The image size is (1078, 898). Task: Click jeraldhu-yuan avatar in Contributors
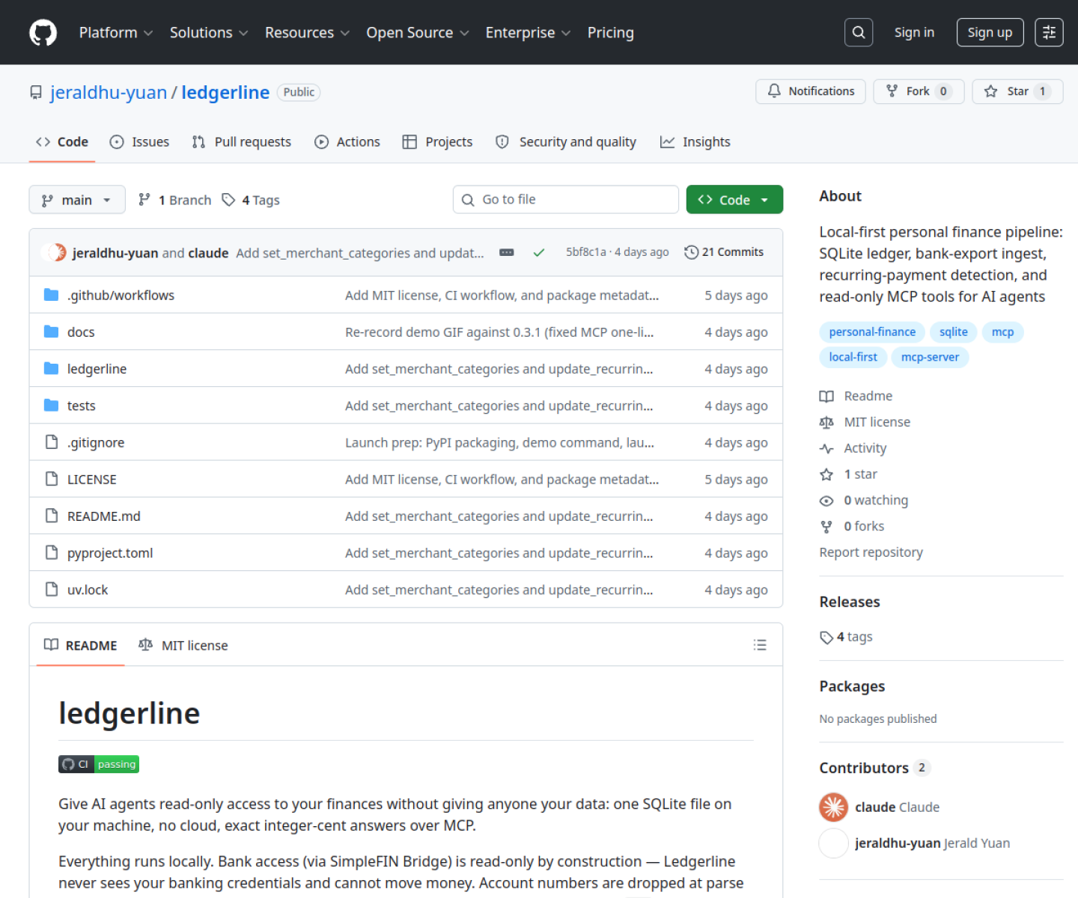833,843
